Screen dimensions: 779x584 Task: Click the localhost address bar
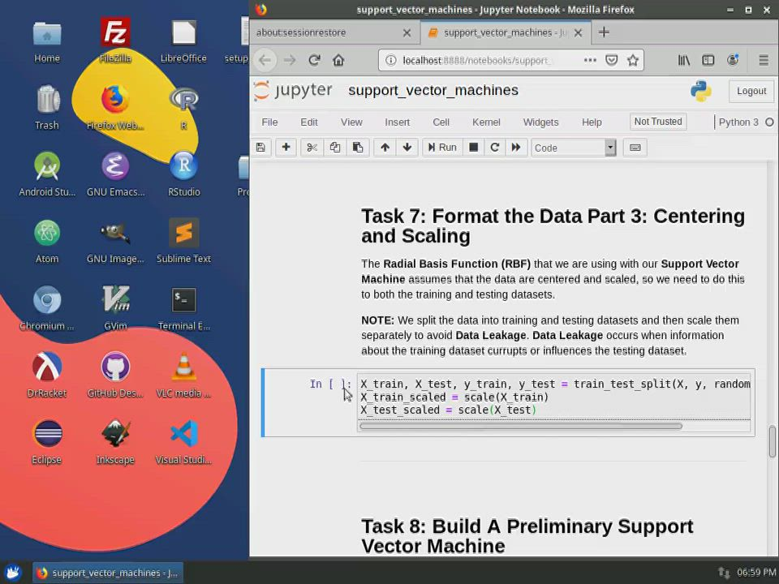477,61
